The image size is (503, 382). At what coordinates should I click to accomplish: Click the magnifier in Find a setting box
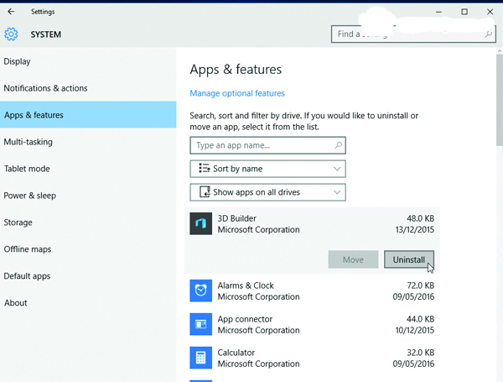click(488, 34)
